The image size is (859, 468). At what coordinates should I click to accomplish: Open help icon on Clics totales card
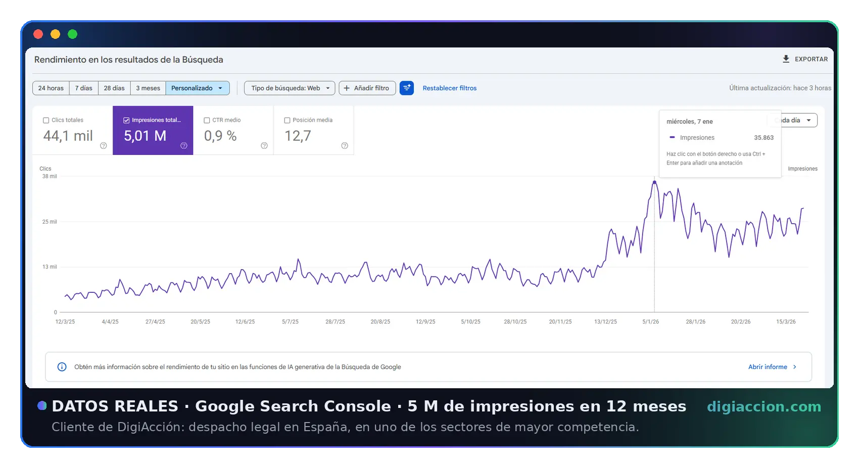click(104, 145)
